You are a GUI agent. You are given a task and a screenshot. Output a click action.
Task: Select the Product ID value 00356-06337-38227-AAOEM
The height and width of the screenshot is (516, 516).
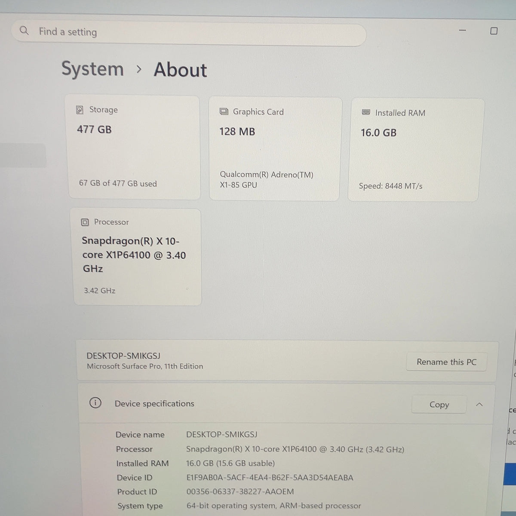point(240,491)
